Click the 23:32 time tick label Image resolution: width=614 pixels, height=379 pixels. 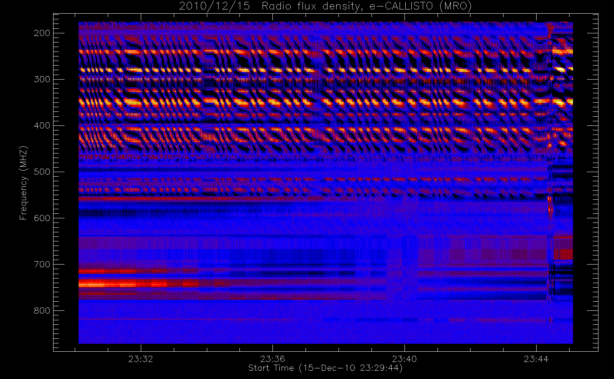tap(140, 359)
